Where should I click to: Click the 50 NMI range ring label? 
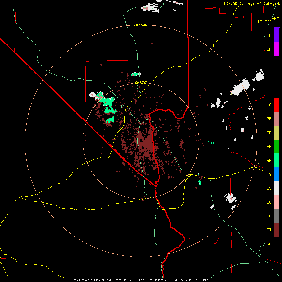pyautogui.click(x=141, y=83)
